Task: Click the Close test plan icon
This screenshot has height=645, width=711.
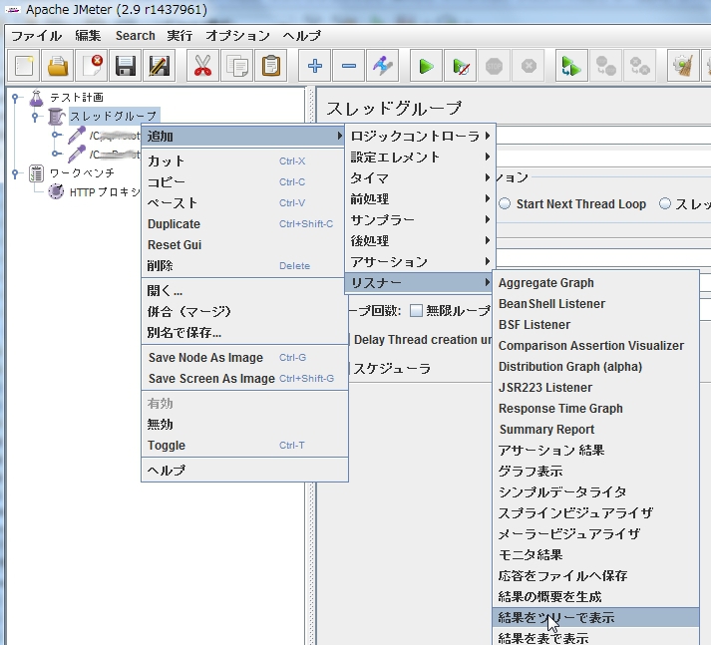Action: 92,66
